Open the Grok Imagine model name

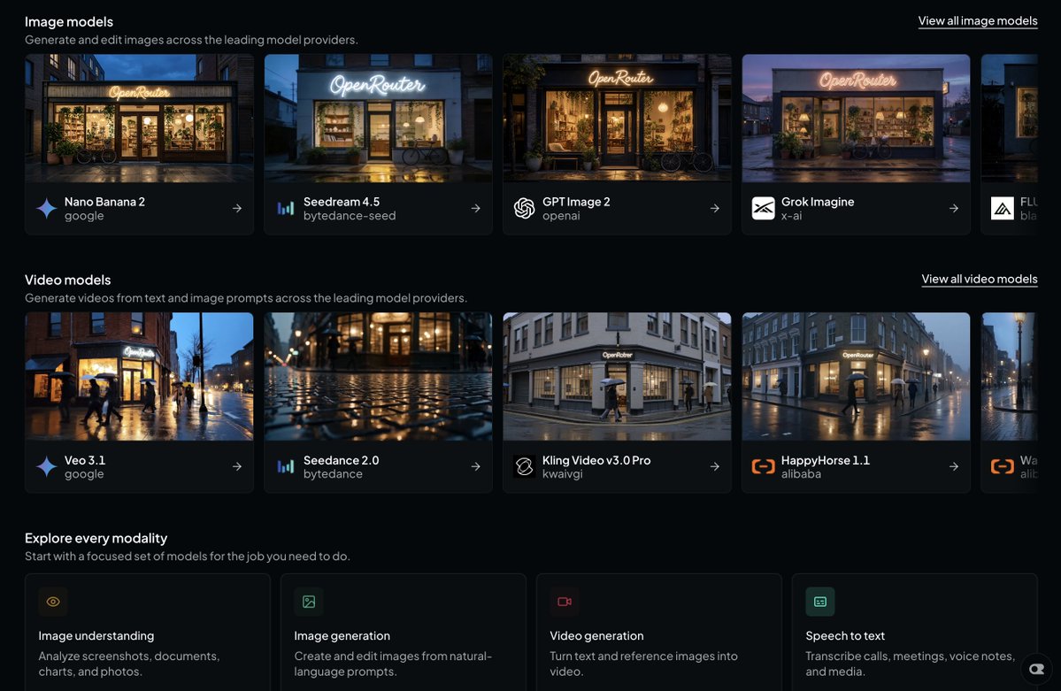[x=818, y=202]
